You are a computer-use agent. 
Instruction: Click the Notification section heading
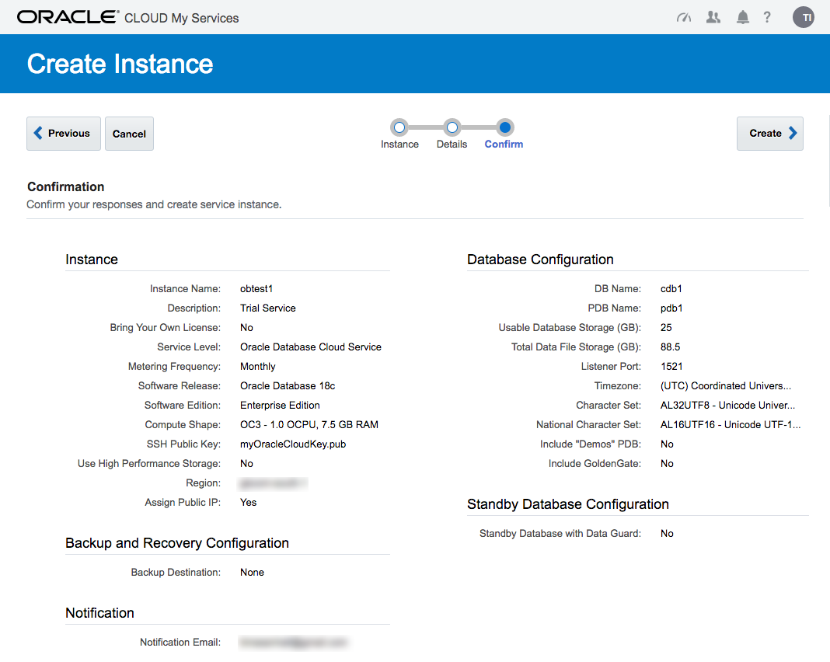(99, 613)
